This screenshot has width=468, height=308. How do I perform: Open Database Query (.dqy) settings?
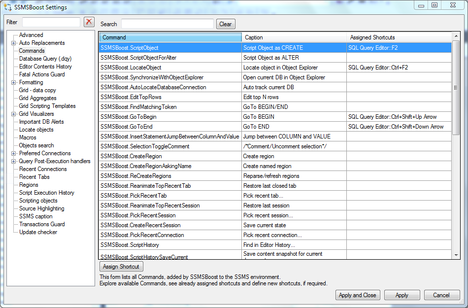pyautogui.click(x=45, y=59)
